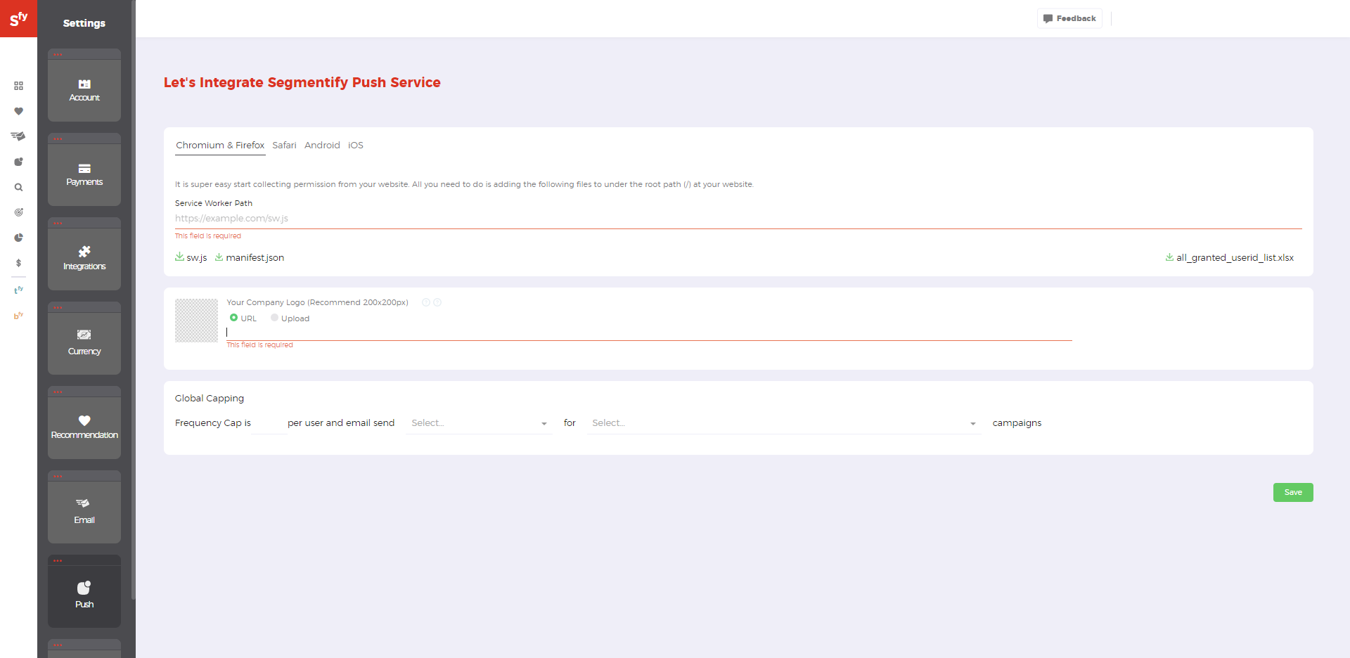Click the green Save button

point(1293,492)
